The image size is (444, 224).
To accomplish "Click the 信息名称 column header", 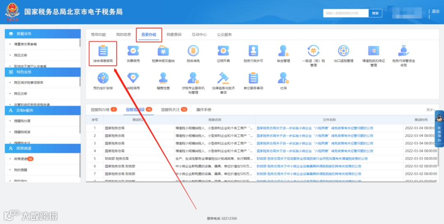I will tap(215, 120).
